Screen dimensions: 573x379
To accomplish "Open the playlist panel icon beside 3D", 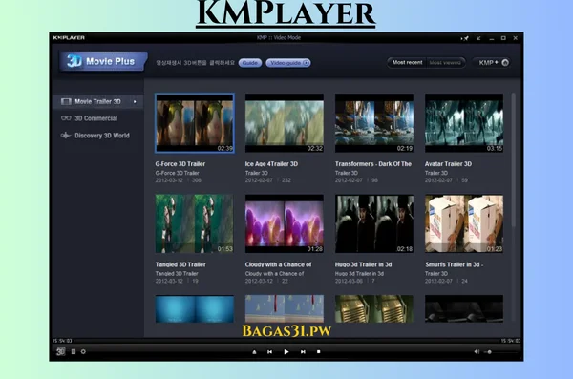I will [x=74, y=351].
